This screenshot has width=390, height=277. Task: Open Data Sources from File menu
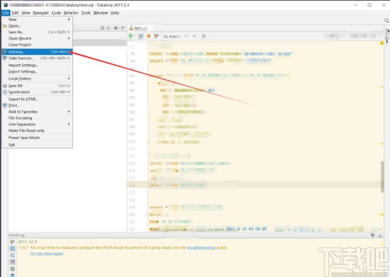(21, 58)
